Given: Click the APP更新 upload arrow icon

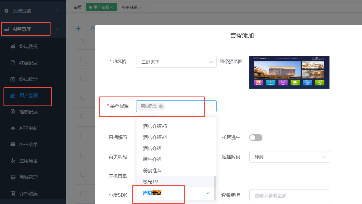Looking at the screenshot, I should click(13, 128).
